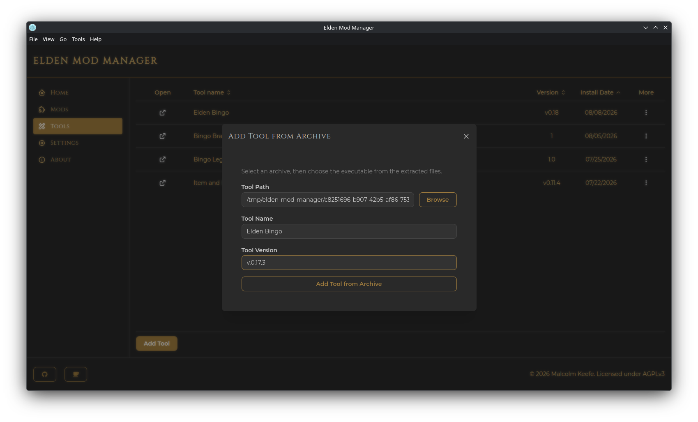This screenshot has height=422, width=698.
Task: Go to Home in the sidebar
Action: (78, 92)
